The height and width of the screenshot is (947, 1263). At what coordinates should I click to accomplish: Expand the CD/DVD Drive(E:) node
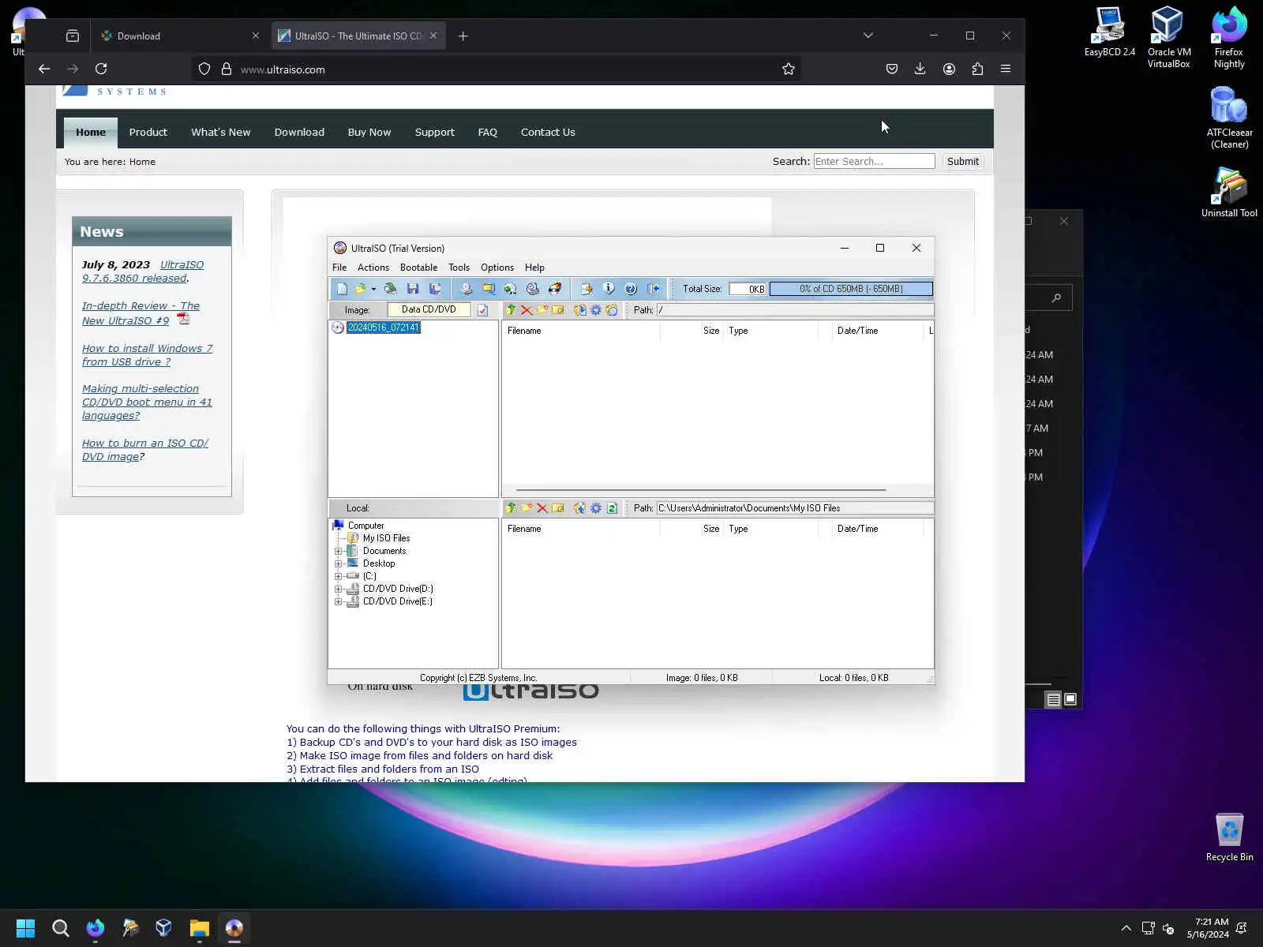pos(339,602)
